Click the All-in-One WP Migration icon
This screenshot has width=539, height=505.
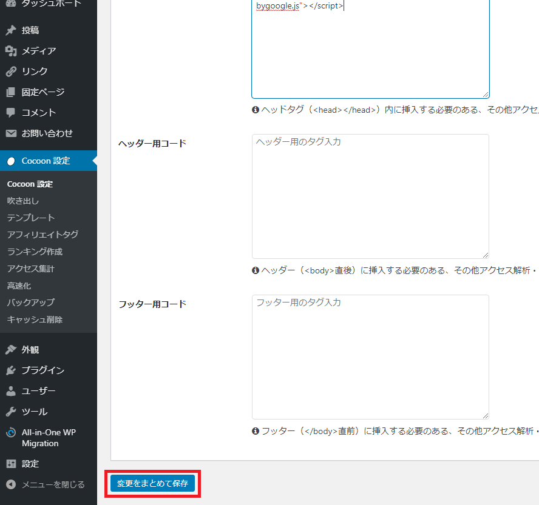coord(11,432)
